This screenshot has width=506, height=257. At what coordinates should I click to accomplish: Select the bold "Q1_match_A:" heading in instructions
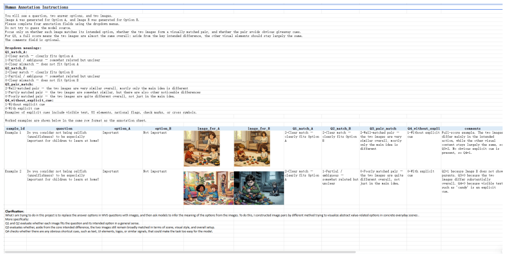point(16,52)
